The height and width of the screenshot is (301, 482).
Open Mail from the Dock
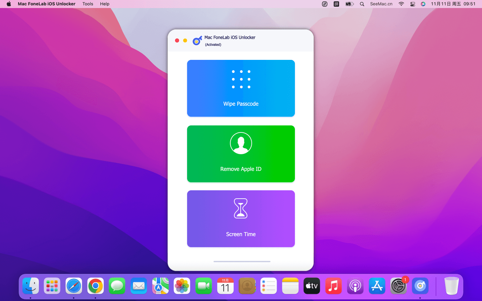139,286
